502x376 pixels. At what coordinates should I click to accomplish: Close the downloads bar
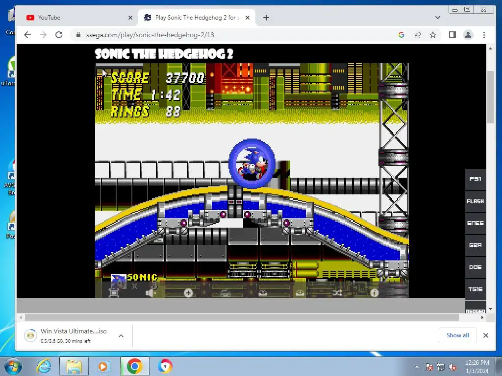point(486,335)
